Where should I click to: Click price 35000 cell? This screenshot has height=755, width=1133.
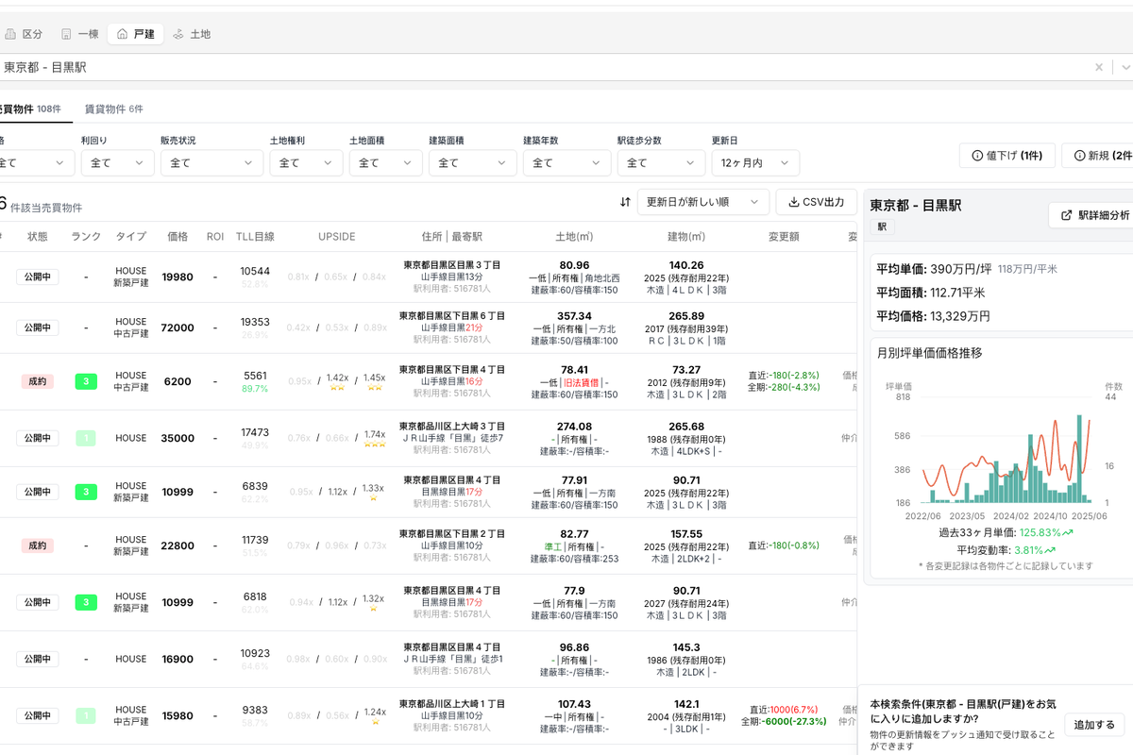178,438
